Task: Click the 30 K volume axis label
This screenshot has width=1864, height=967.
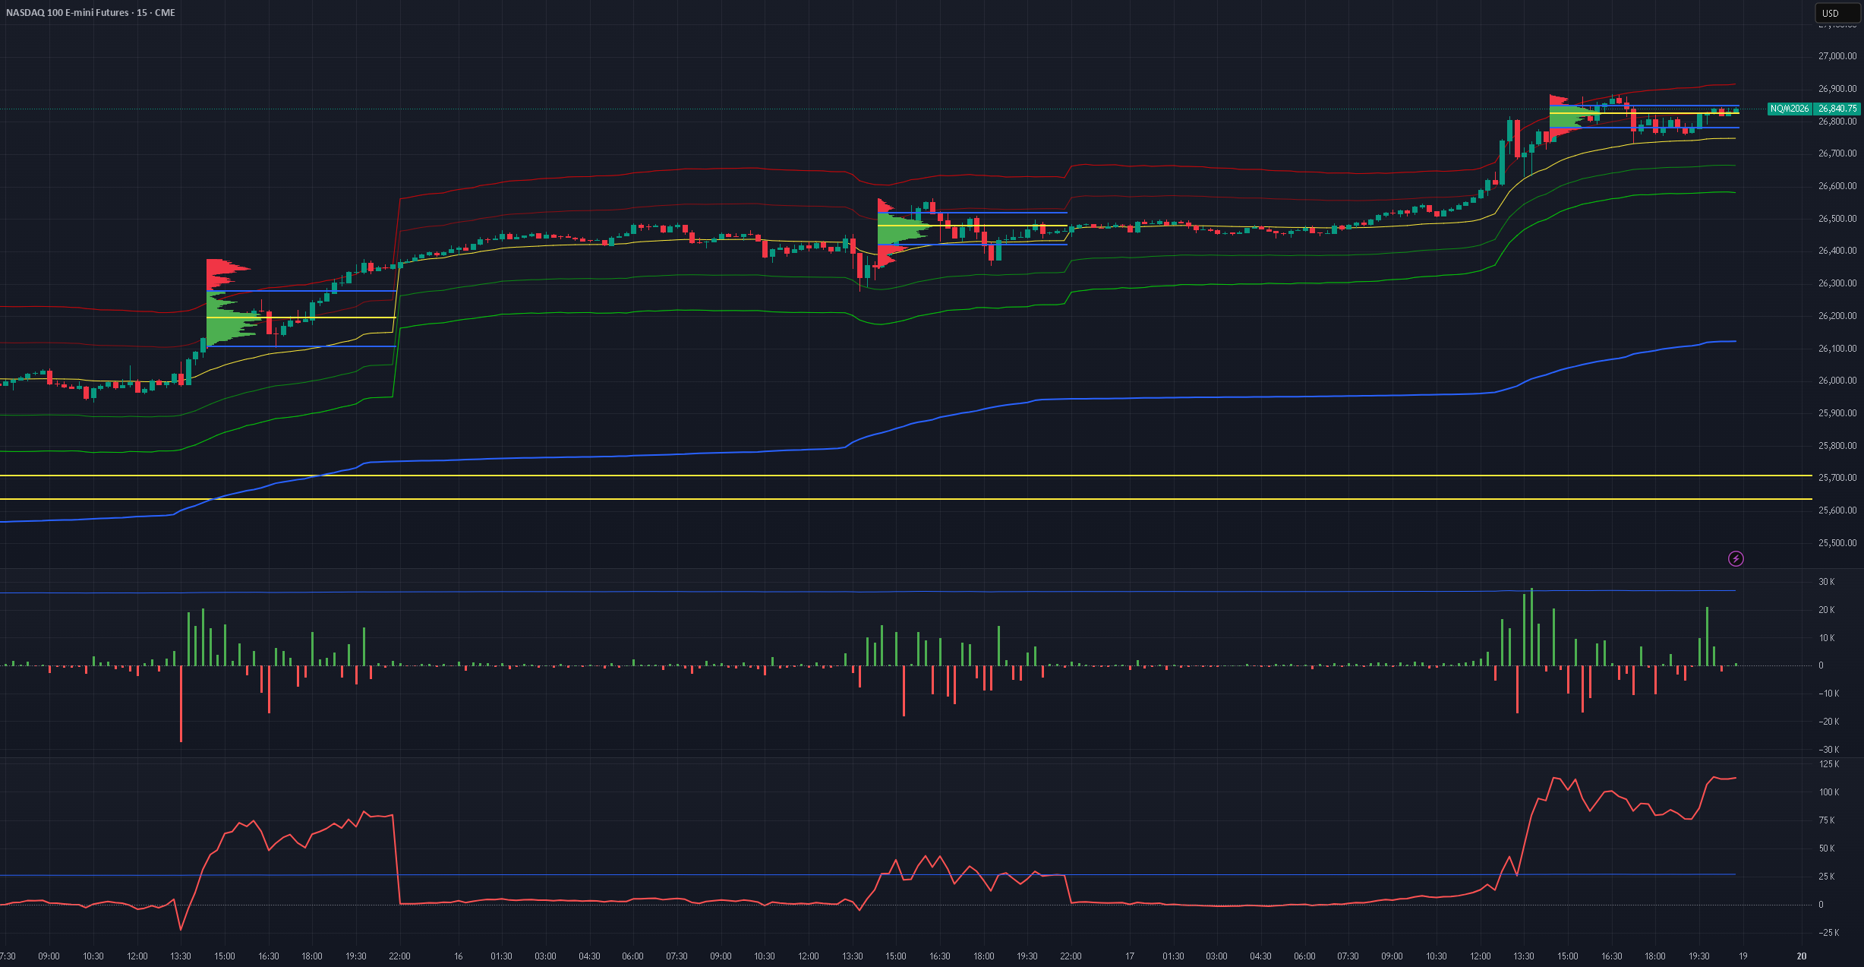Action: coord(1826,582)
